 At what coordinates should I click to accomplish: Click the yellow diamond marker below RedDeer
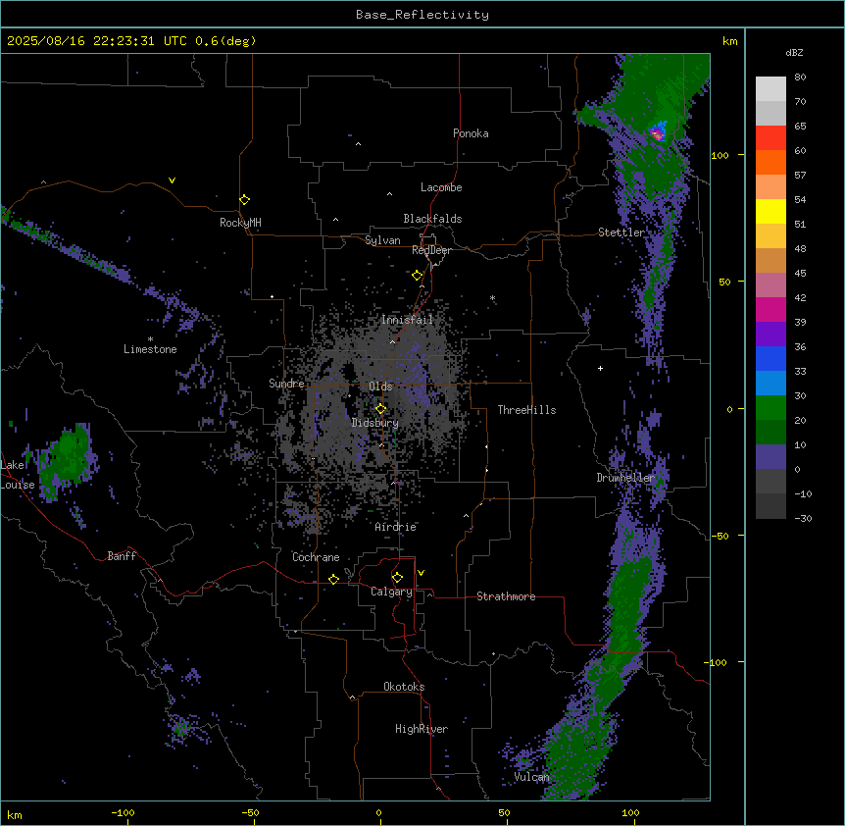pos(418,276)
